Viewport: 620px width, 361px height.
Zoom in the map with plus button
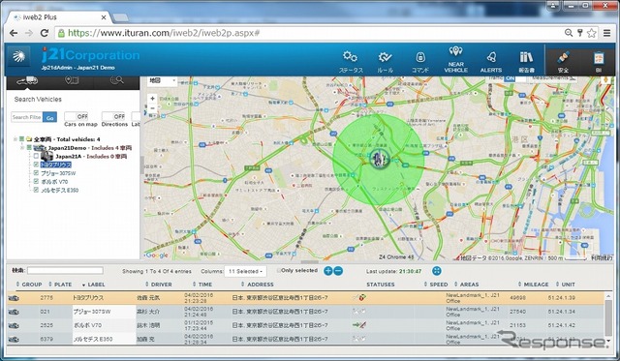pos(153,99)
